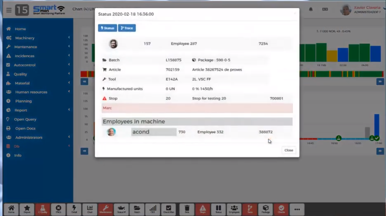
Task: Click the blue Trace button in dialog
Action: tap(127, 28)
